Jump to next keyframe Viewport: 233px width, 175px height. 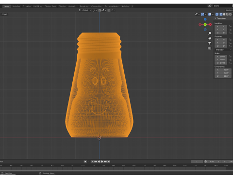[105, 161]
